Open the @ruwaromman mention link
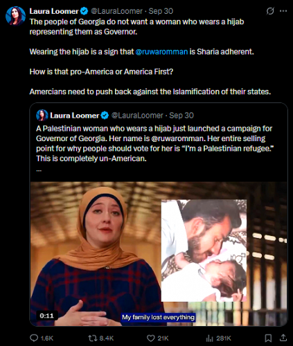 coord(161,52)
